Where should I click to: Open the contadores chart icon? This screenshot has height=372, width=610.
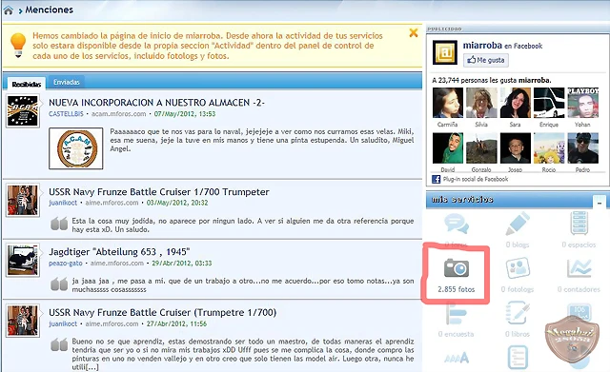pos(579,268)
